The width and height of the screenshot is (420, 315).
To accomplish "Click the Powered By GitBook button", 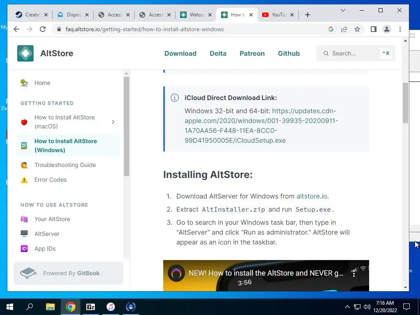I will [68, 273].
